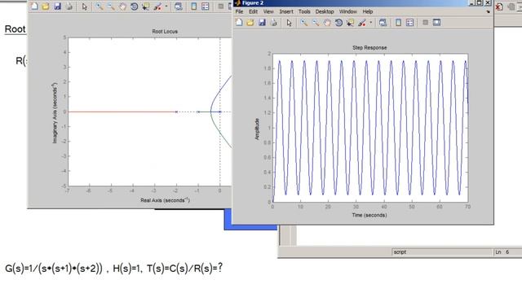Click Link Plot icon in Figure 2 toolbar
522x293 pixels.
[x=383, y=23]
